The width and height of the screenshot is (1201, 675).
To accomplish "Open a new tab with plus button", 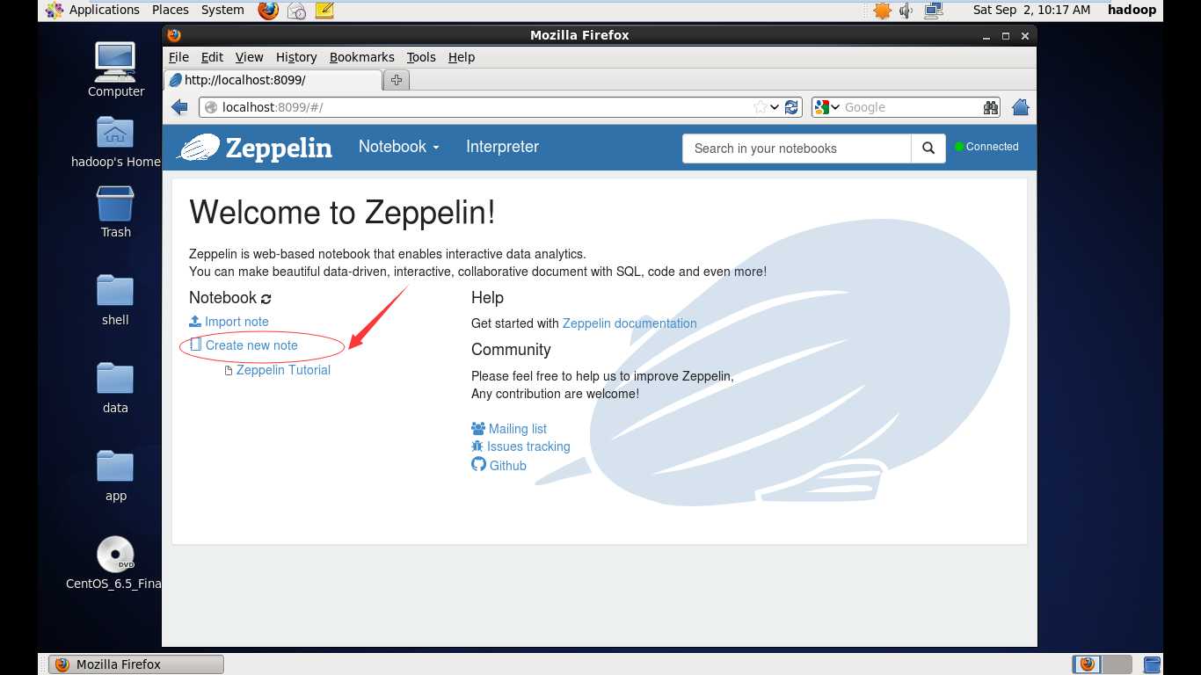I will 397,80.
